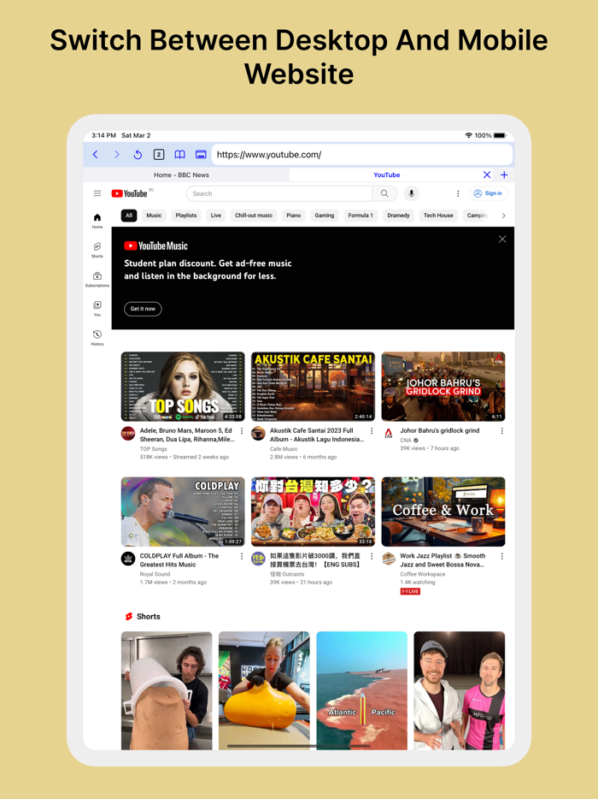Start voice search with microphone icon
The image size is (598, 799).
coord(412,193)
